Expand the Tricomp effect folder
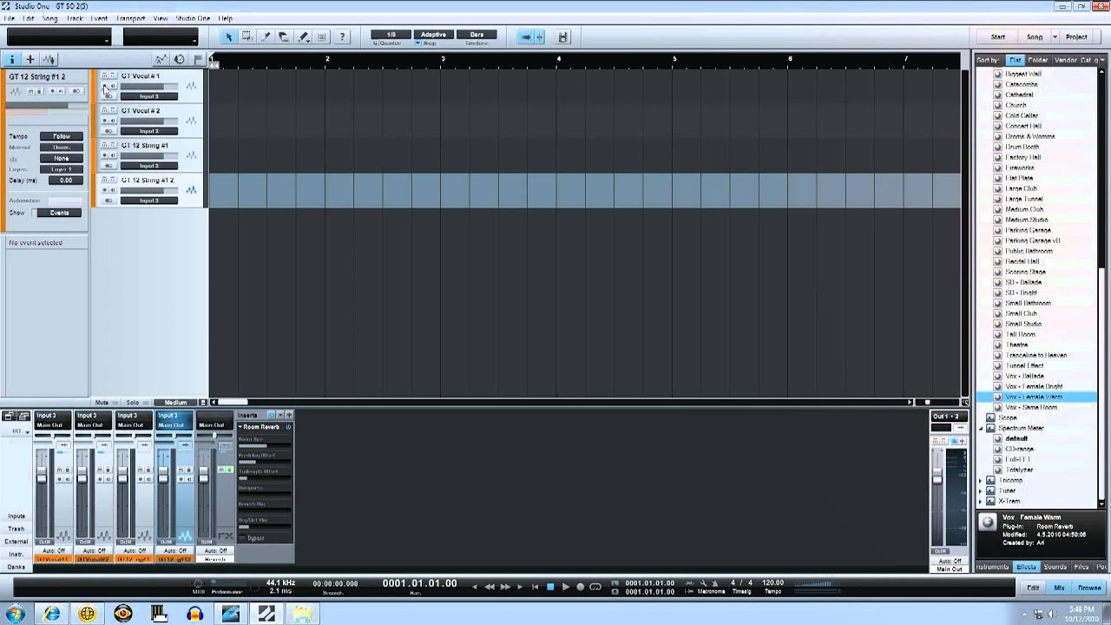 [x=981, y=480]
